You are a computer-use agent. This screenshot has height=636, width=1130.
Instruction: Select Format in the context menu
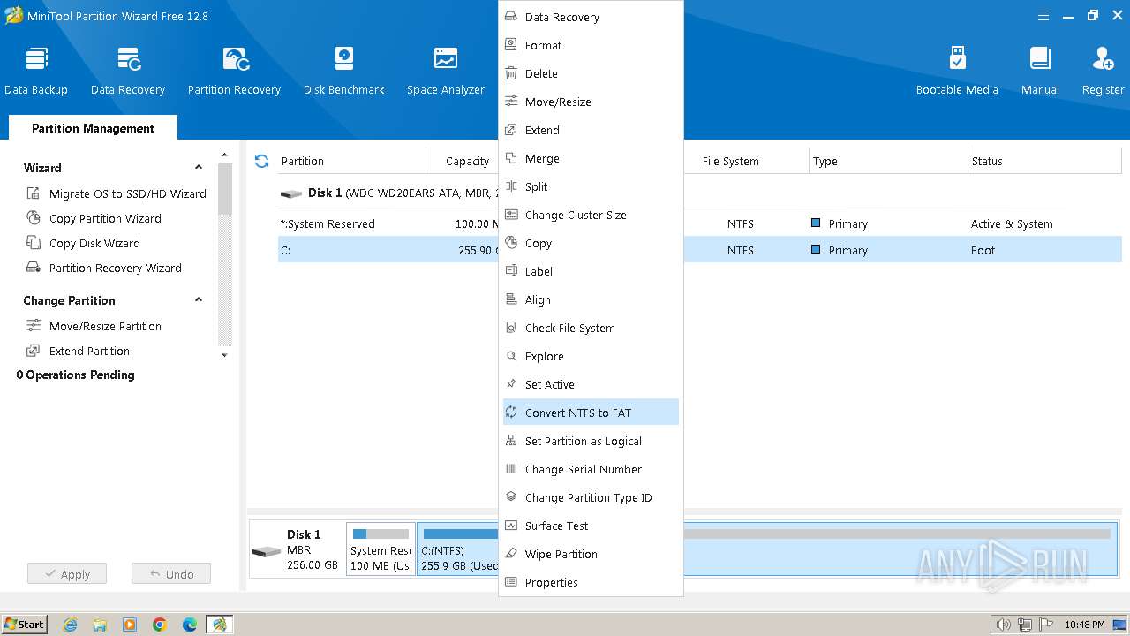[591, 45]
